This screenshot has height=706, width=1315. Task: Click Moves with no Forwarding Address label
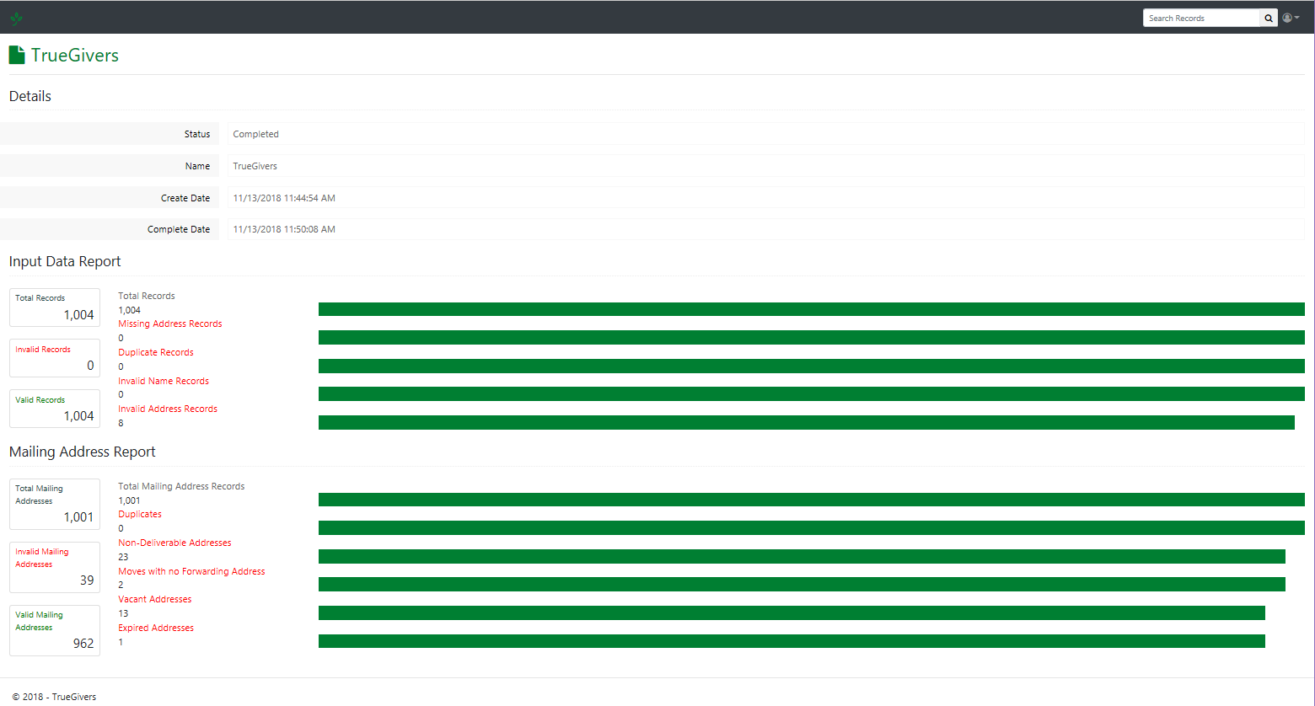pyautogui.click(x=191, y=571)
